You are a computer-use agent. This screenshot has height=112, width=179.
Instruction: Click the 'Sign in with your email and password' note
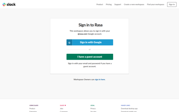pos(90,65)
